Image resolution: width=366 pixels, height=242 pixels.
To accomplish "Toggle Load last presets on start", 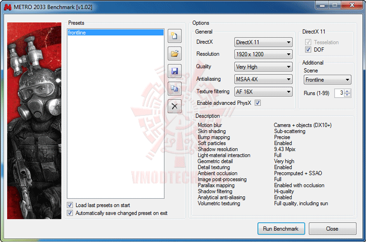I will [70, 205].
